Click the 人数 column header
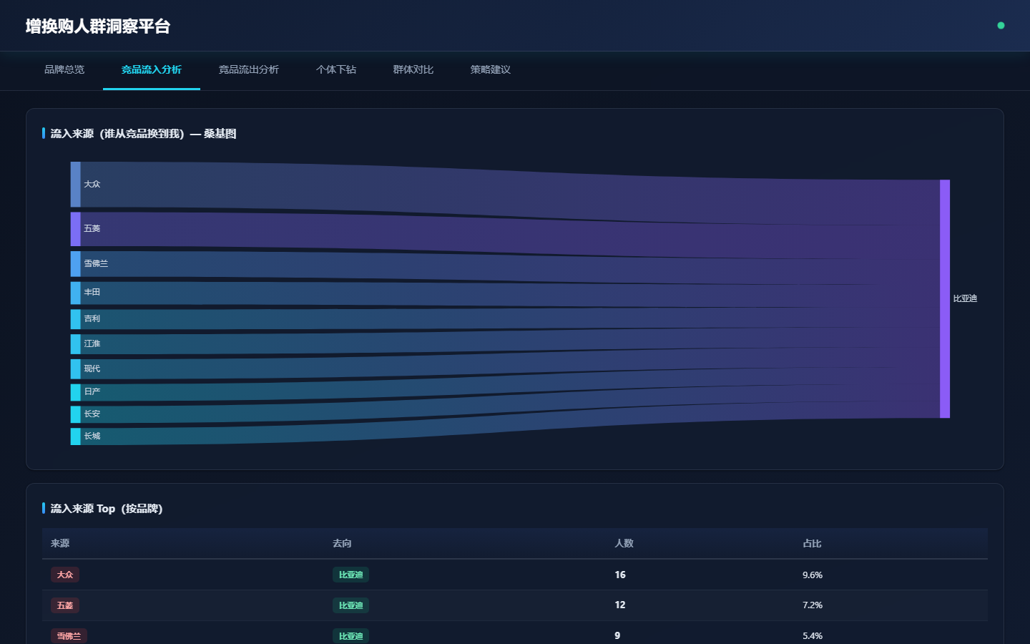Image resolution: width=1030 pixels, height=644 pixels. pyautogui.click(x=624, y=543)
